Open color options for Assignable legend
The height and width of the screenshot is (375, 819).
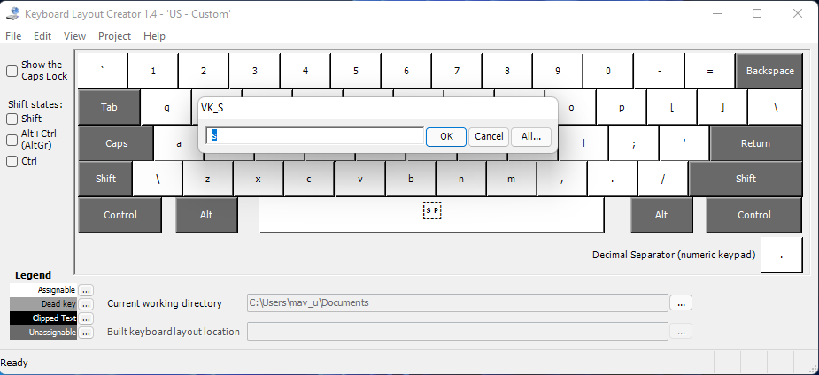(86, 290)
